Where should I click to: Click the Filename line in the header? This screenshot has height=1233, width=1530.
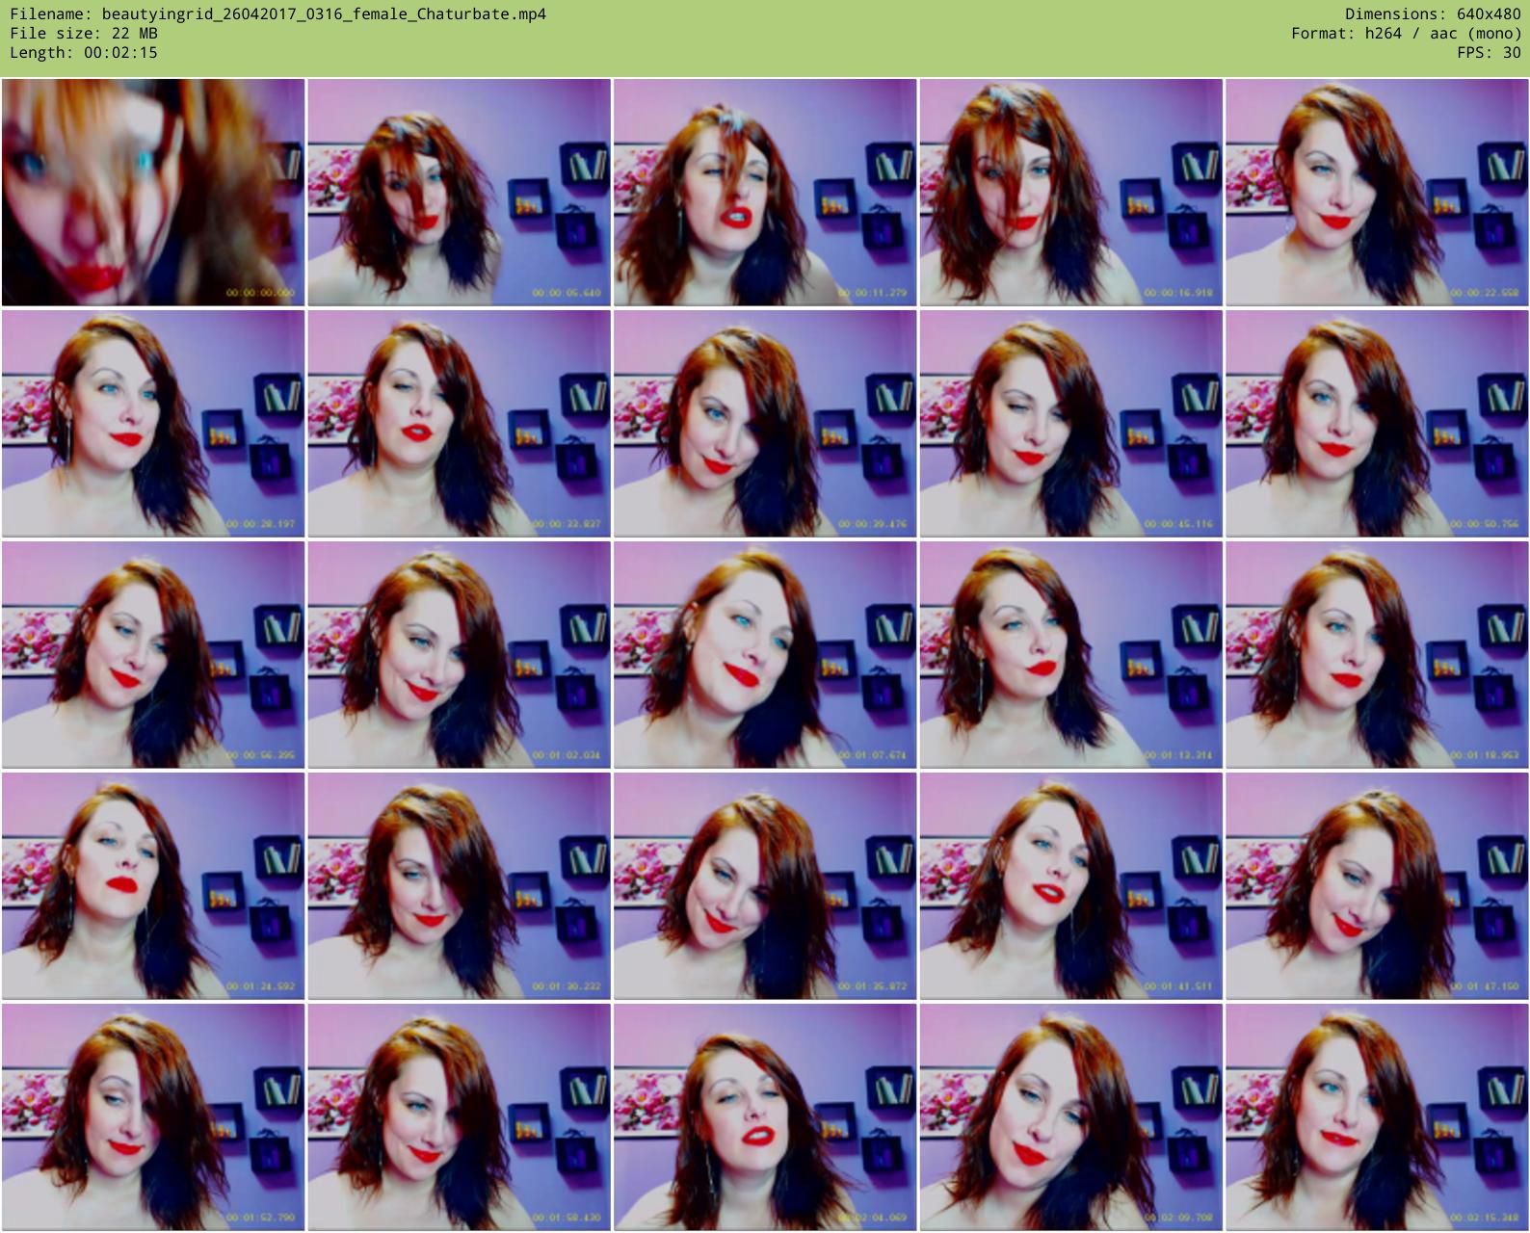tap(277, 14)
